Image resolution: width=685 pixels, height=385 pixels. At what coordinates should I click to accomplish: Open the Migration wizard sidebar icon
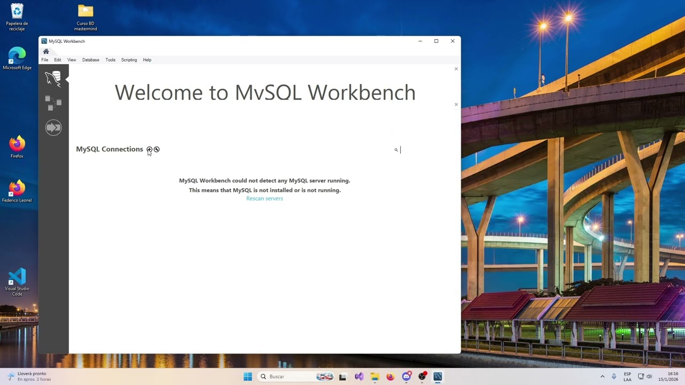53,127
